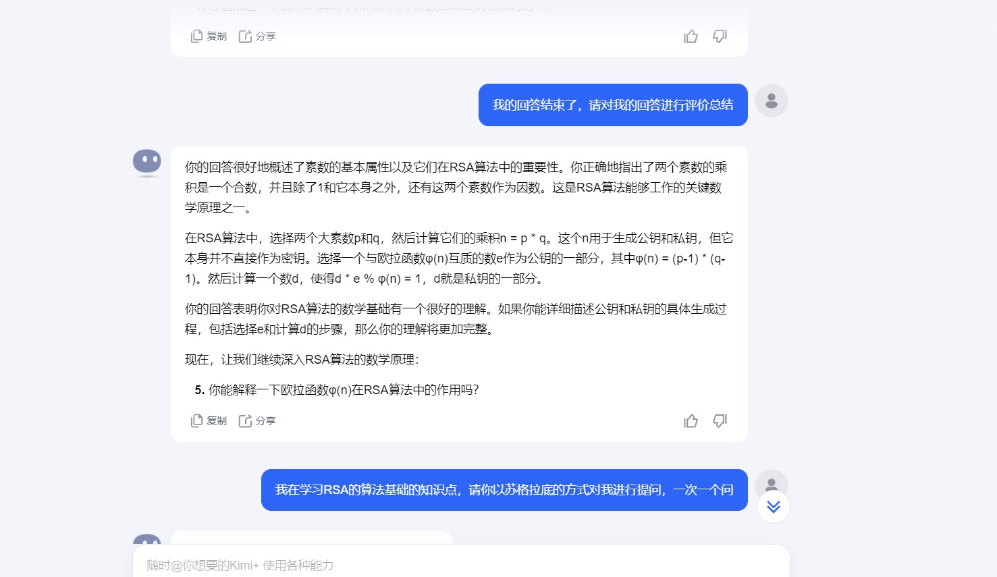Image resolution: width=997 pixels, height=577 pixels.
Task: Share the RSA evaluation response
Action: tap(257, 421)
